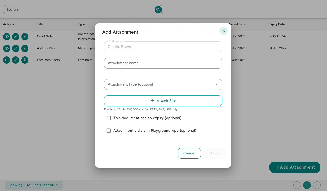
Task: Open the Attachment type dropdown
Action: 163,84
